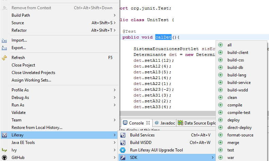Click the gear icon next to Build Services
Screen dimensions: 269x161
click(x=123, y=135)
